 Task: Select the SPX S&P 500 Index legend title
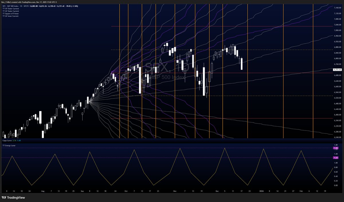tap(15, 6)
